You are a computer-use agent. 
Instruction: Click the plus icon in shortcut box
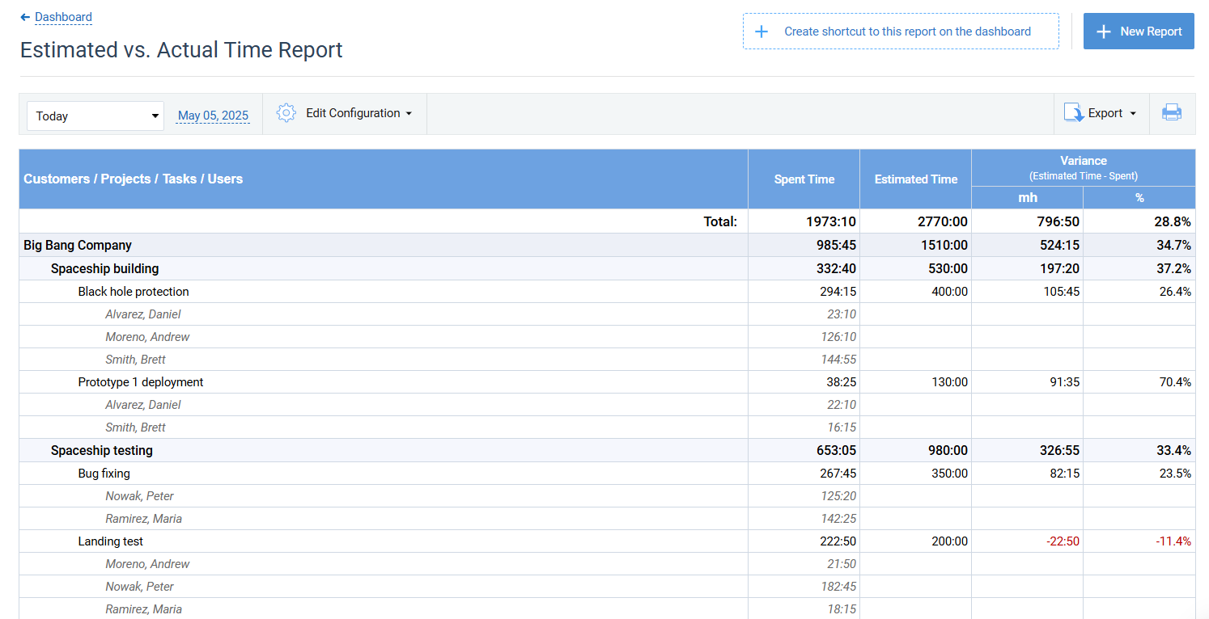point(761,32)
